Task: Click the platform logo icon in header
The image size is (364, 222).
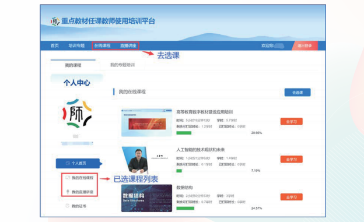Action: tap(55, 22)
